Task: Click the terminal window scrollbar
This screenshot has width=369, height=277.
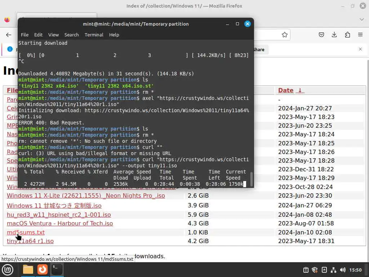Action: pyautogui.click(x=251, y=179)
